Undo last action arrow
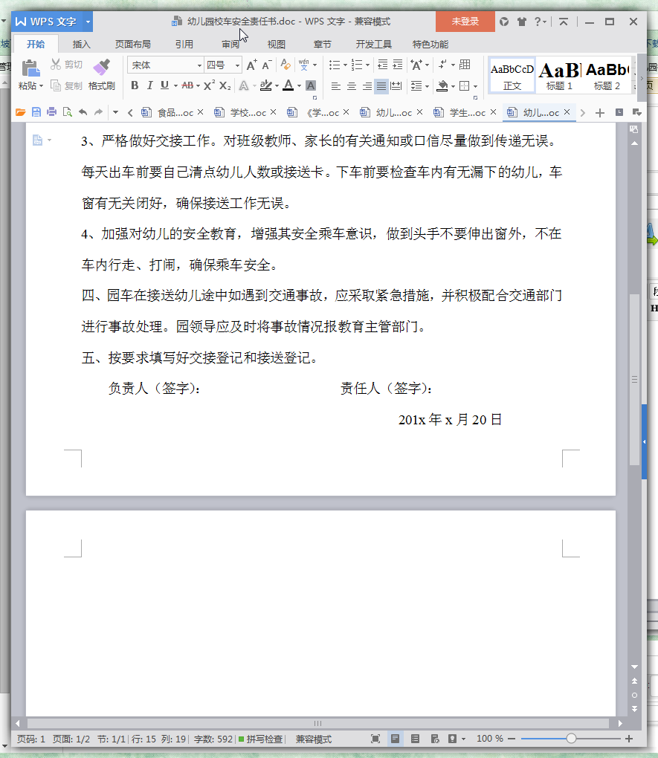 pyautogui.click(x=83, y=112)
